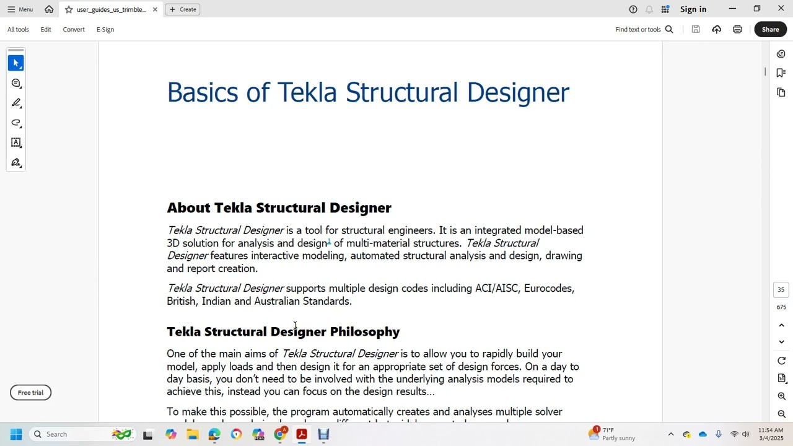793x446 pixels.
Task: Open the Edit menu
Action: point(46,29)
